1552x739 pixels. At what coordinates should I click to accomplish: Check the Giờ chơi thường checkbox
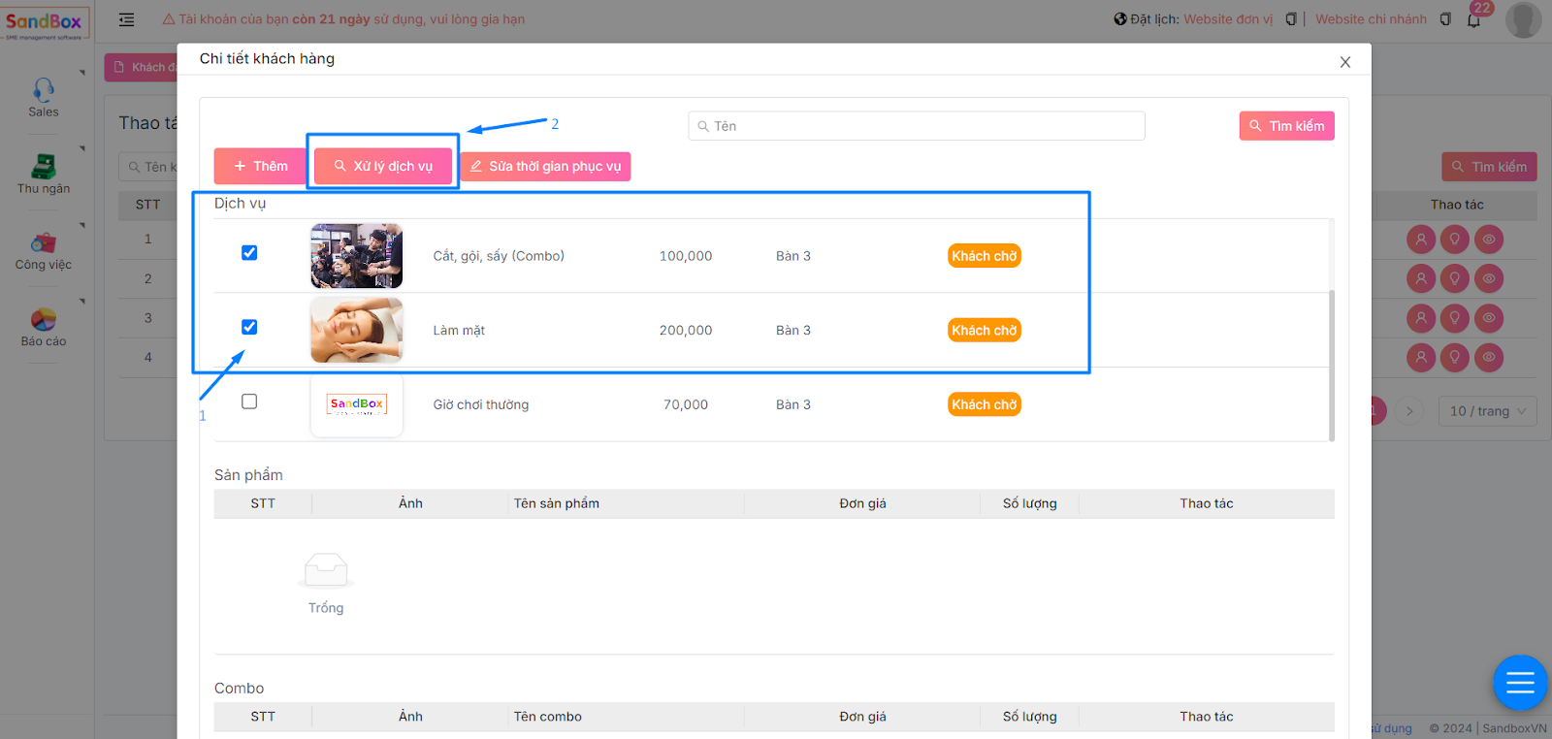pos(249,402)
